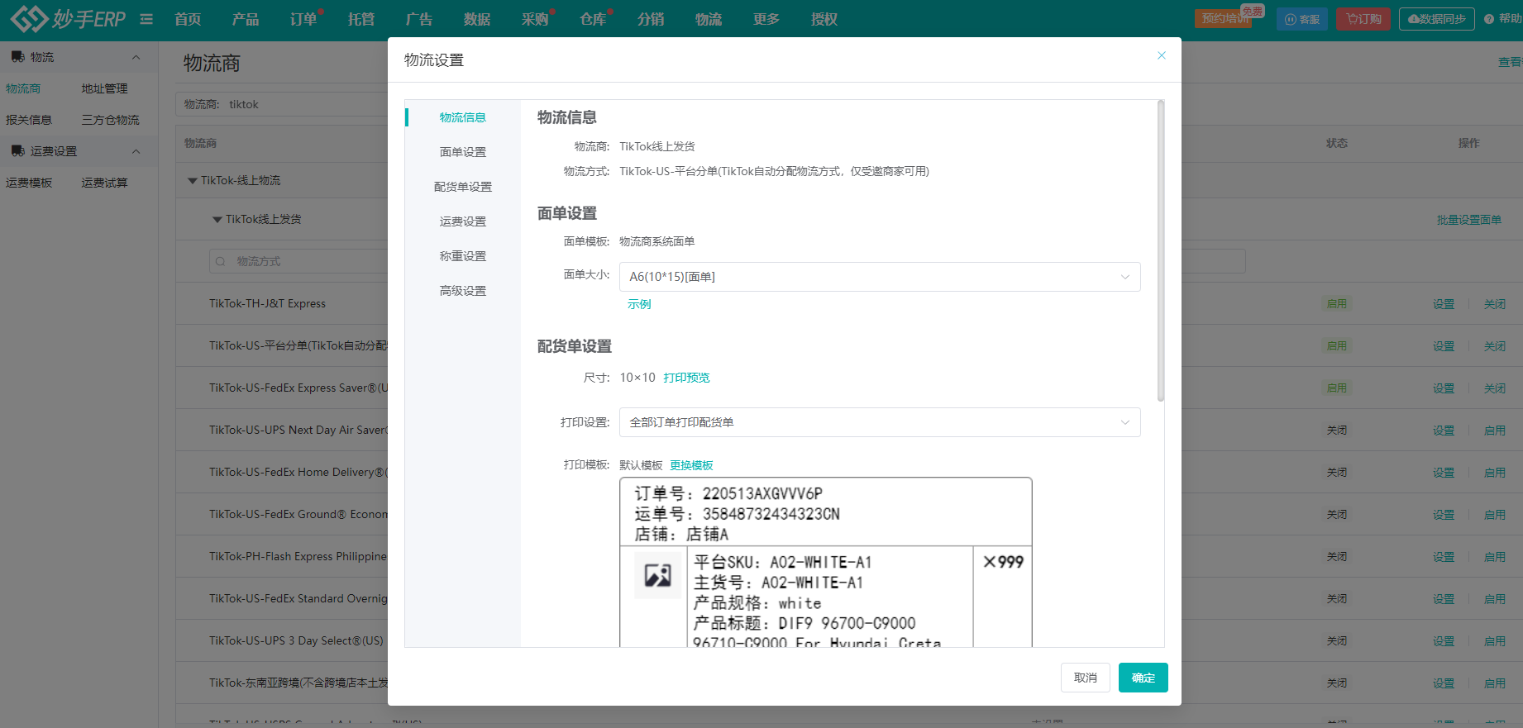Open 订单 in top navigation
The height and width of the screenshot is (728, 1523).
pyautogui.click(x=303, y=19)
